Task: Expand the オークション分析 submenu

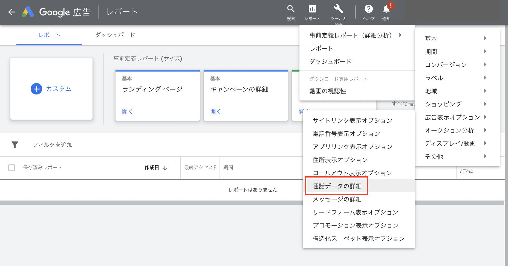Action: (456, 130)
